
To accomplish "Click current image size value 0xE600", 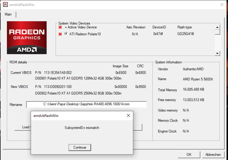I will (x=121, y=73).
